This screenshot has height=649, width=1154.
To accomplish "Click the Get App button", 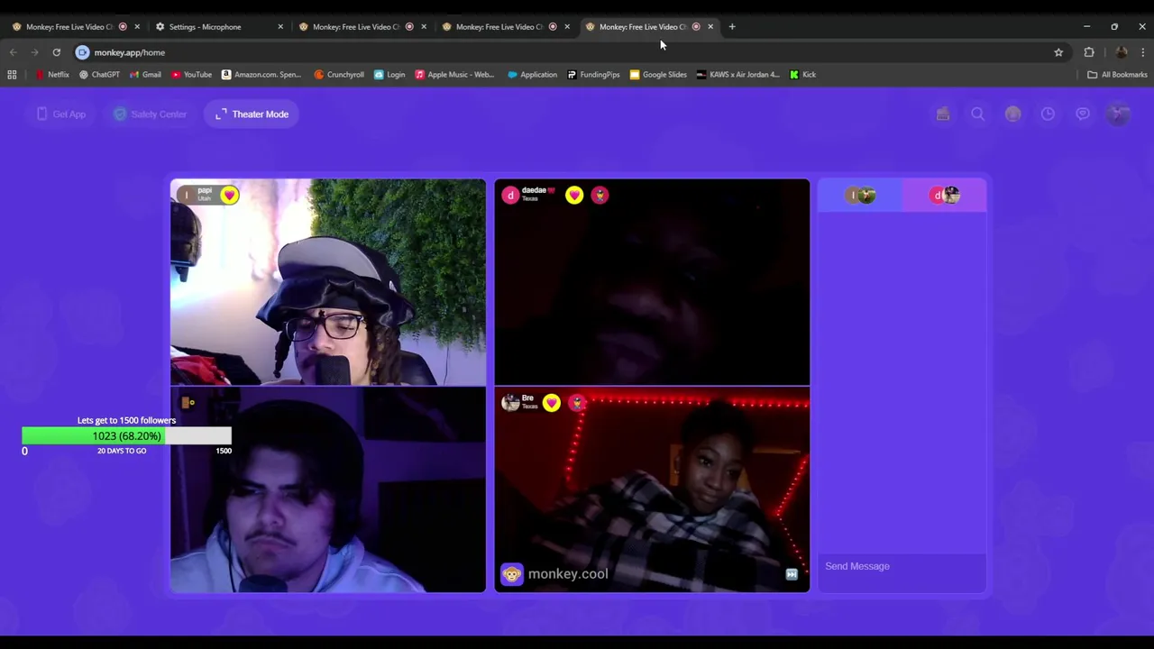I will click(x=61, y=114).
